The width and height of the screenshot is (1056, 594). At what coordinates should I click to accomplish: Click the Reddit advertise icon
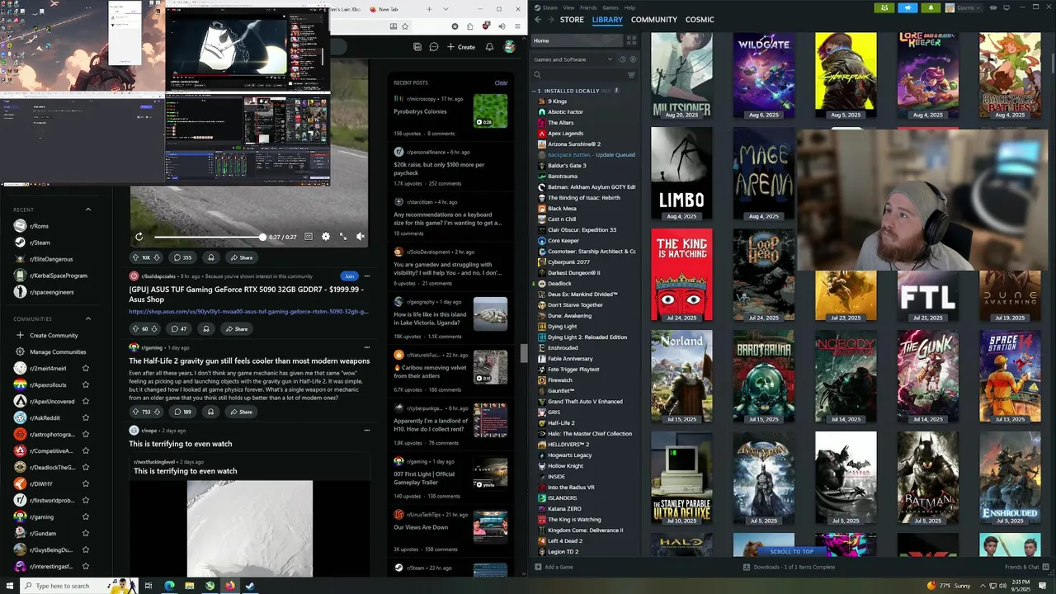tap(417, 47)
